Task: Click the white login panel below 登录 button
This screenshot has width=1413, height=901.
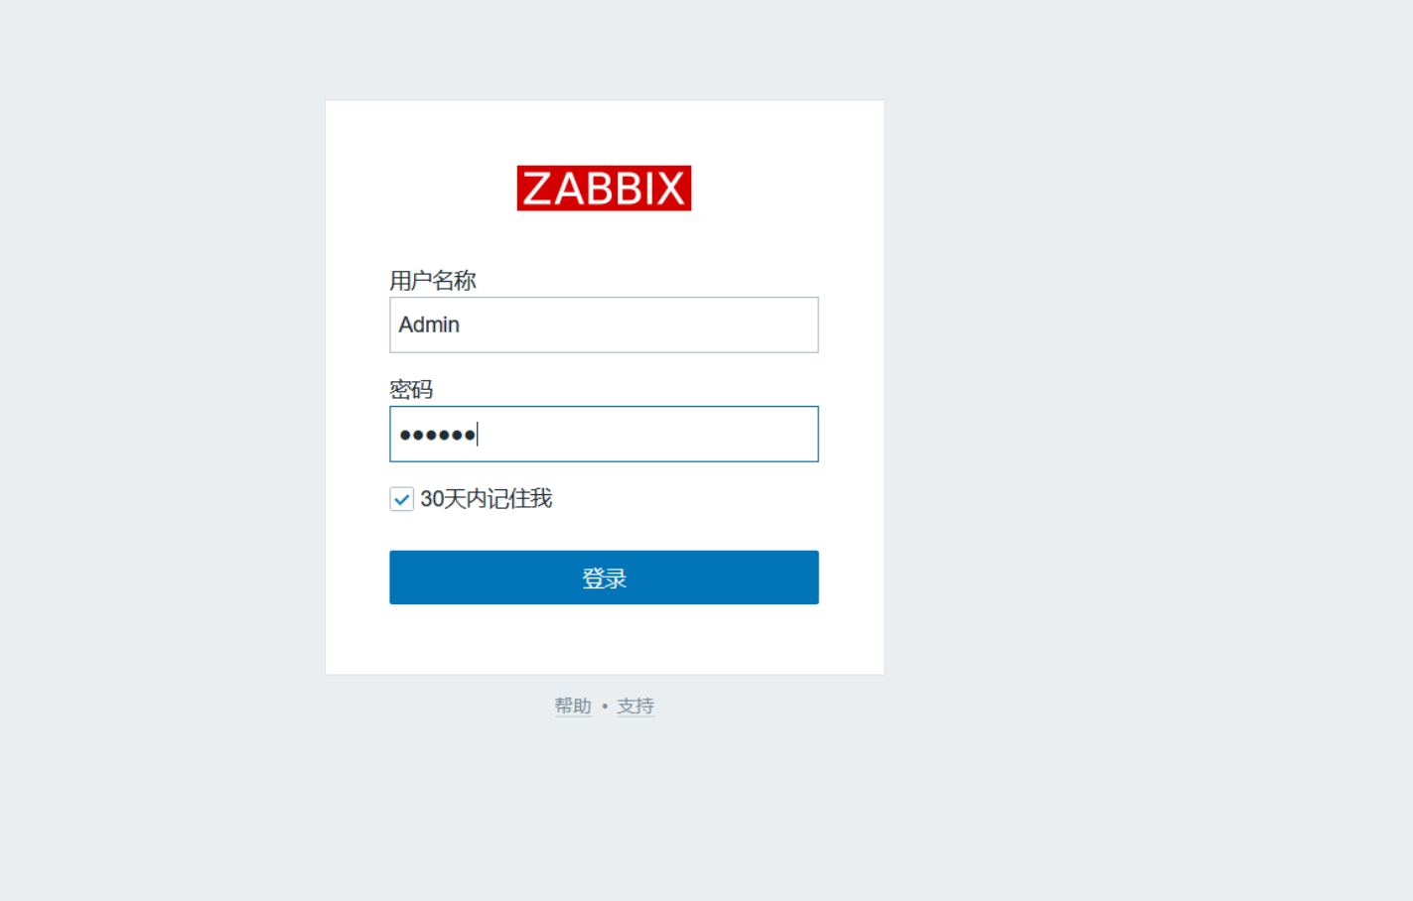Action: pos(604,639)
